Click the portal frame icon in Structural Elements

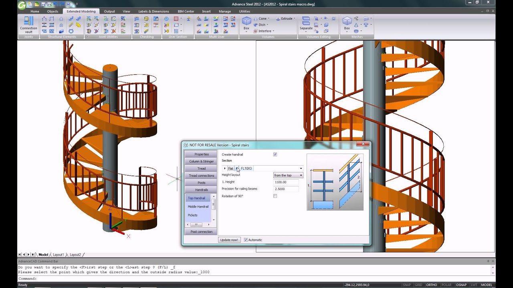pos(52,18)
